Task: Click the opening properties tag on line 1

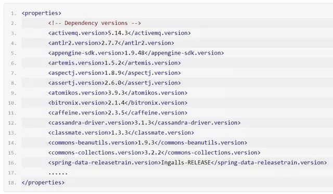Action: pyautogui.click(x=42, y=13)
